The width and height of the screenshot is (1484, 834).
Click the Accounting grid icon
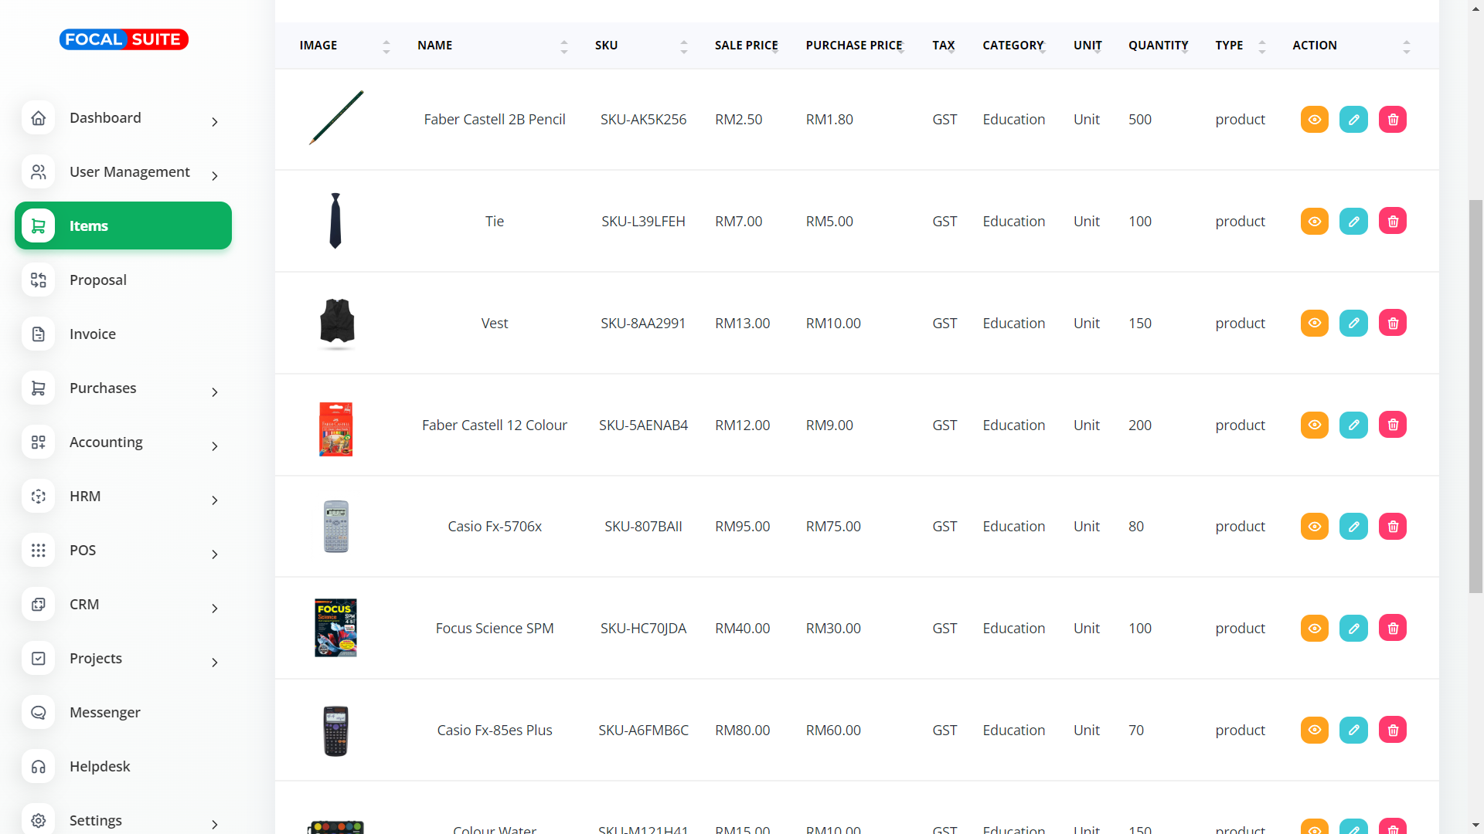click(38, 442)
